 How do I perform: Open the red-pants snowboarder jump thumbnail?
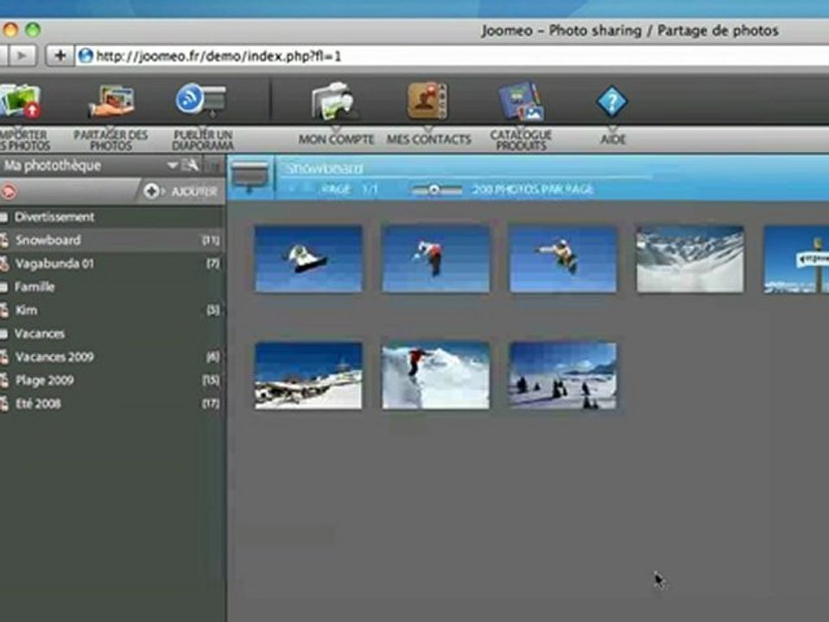435,258
